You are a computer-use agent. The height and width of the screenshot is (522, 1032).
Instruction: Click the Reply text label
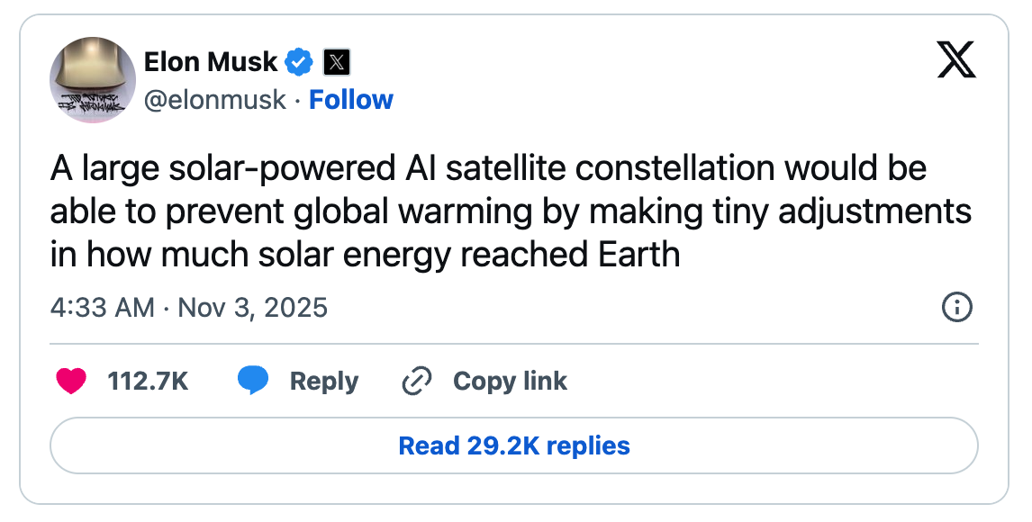[324, 382]
